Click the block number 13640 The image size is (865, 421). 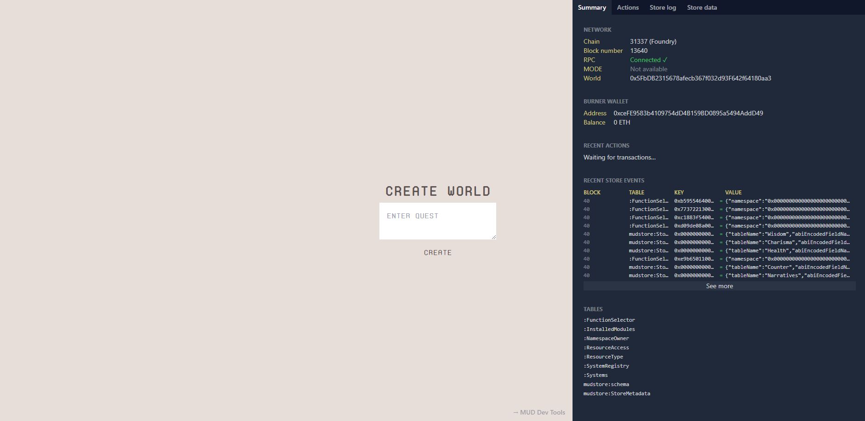639,51
